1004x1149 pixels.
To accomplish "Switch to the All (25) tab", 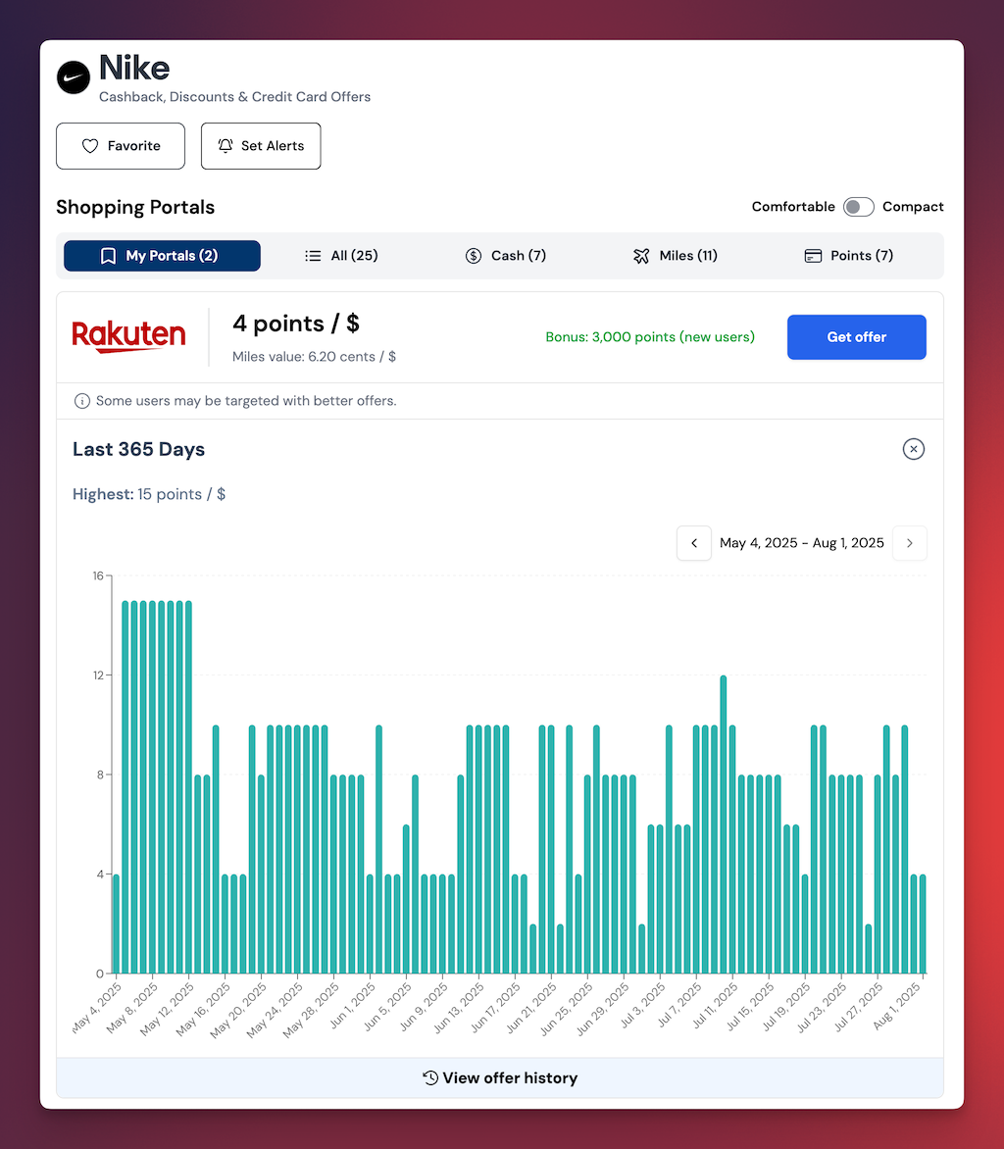I will click(341, 256).
